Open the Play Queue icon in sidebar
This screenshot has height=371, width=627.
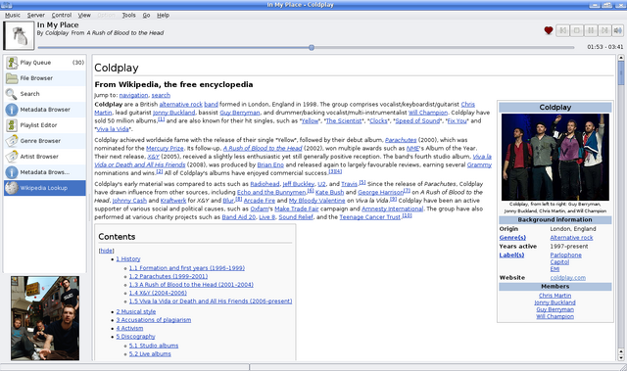tap(12, 63)
